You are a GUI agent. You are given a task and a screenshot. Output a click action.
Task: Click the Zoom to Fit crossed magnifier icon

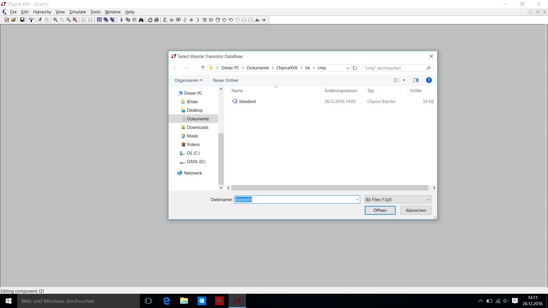click(75, 20)
